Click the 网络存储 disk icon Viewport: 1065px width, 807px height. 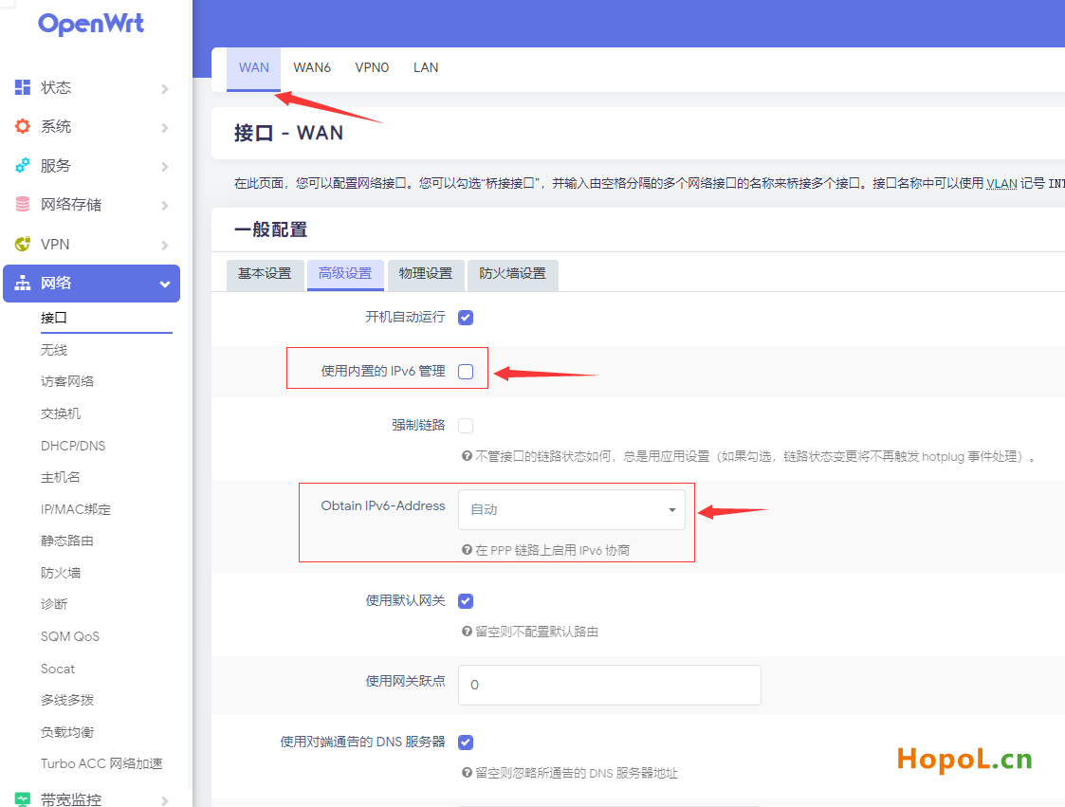click(x=23, y=204)
